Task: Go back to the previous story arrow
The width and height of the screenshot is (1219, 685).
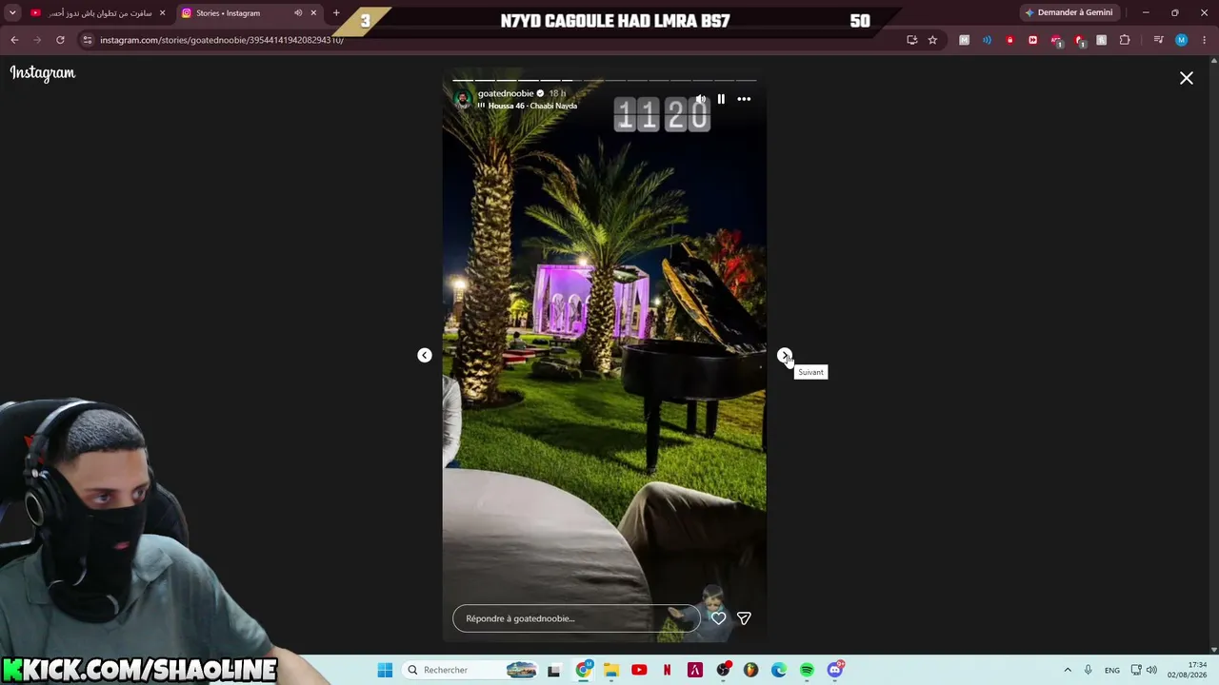Action: coord(425,355)
